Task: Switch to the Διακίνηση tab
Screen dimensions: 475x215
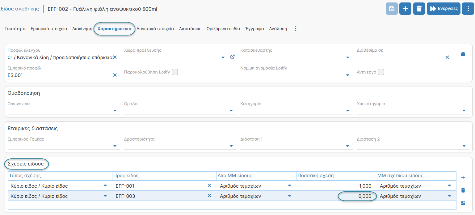Action: pos(82,29)
